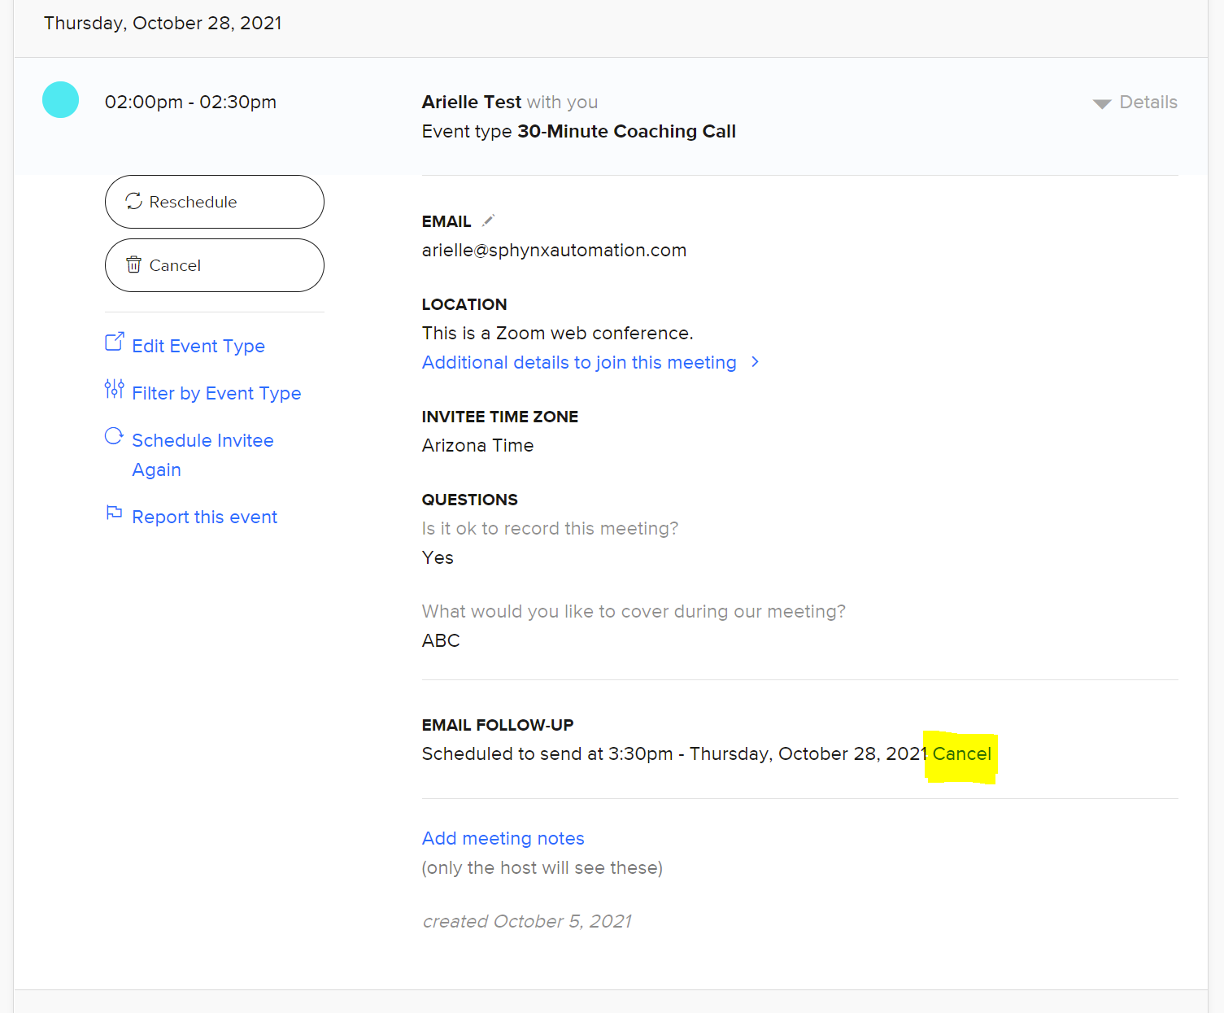Open Additional details to join this meeting
Viewport: 1224px width, 1013px height.
(578, 363)
